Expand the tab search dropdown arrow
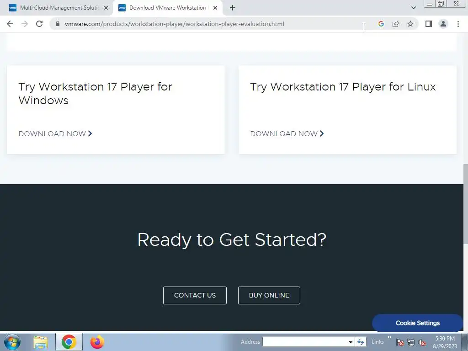468x351 pixels. tap(413, 8)
